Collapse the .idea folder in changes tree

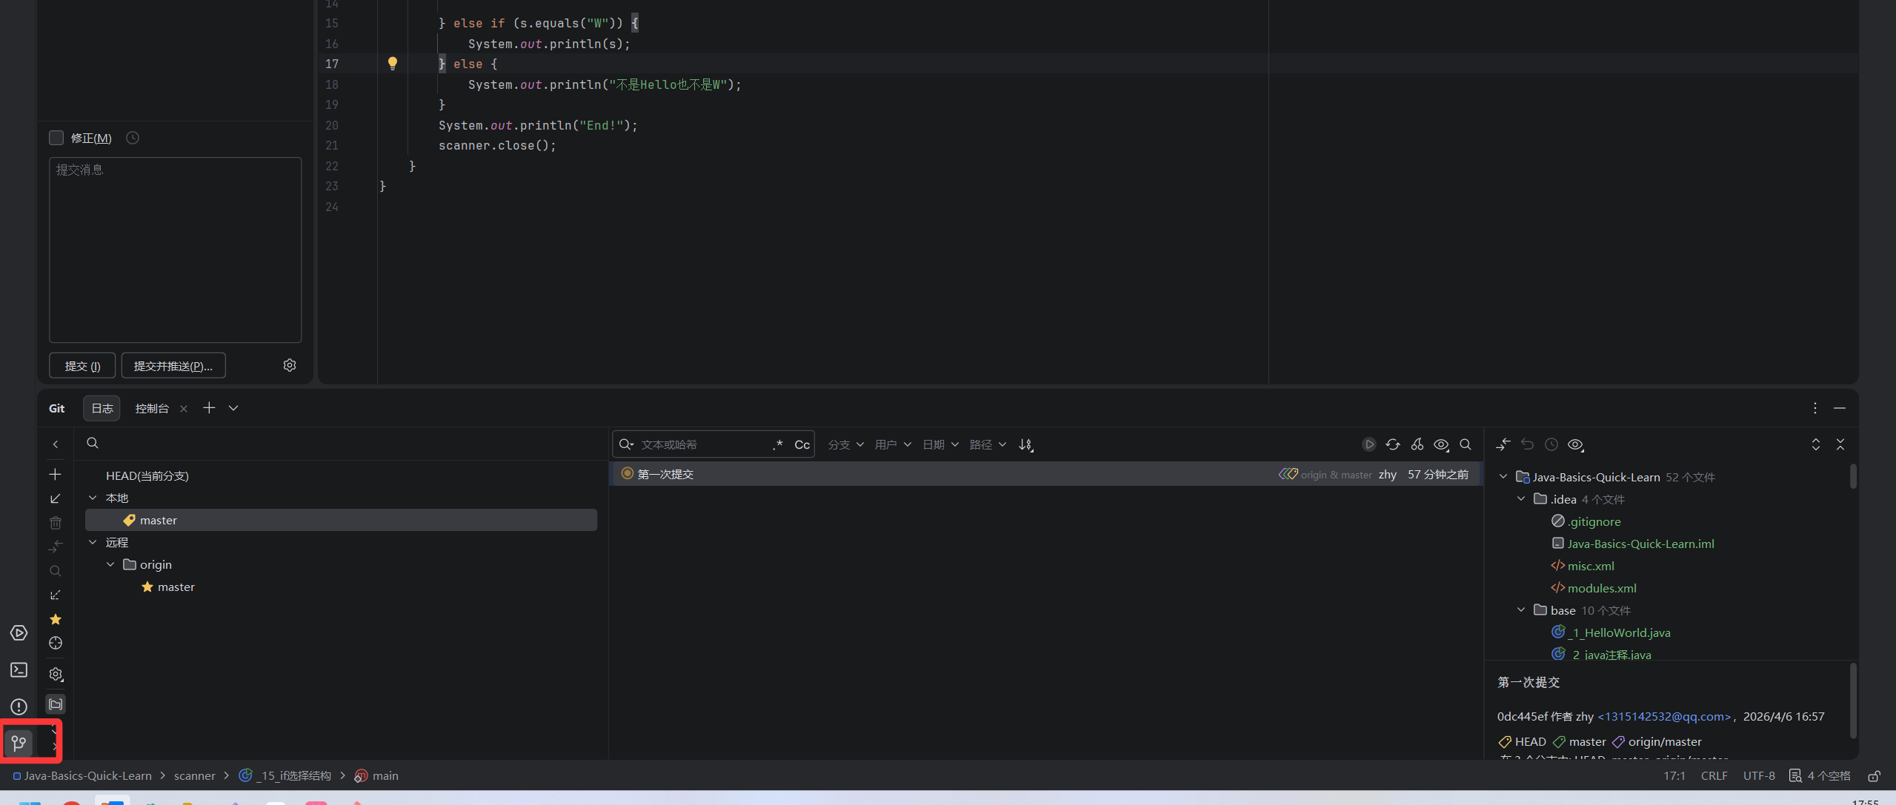(x=1521, y=499)
